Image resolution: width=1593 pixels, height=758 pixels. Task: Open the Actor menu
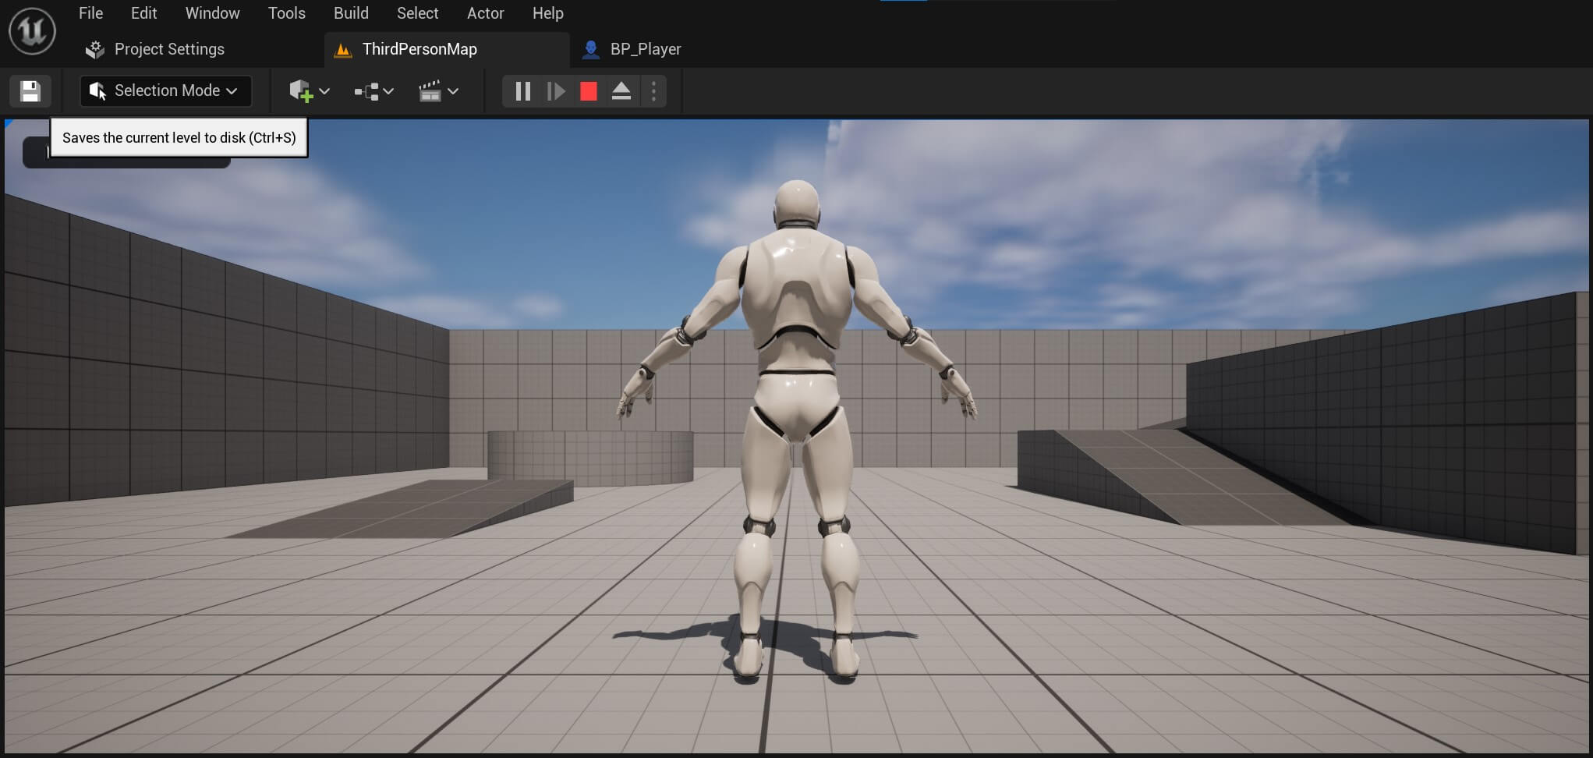click(x=485, y=13)
